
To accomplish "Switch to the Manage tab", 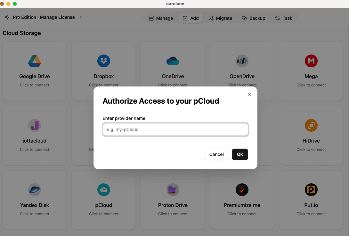I will coord(160,18).
